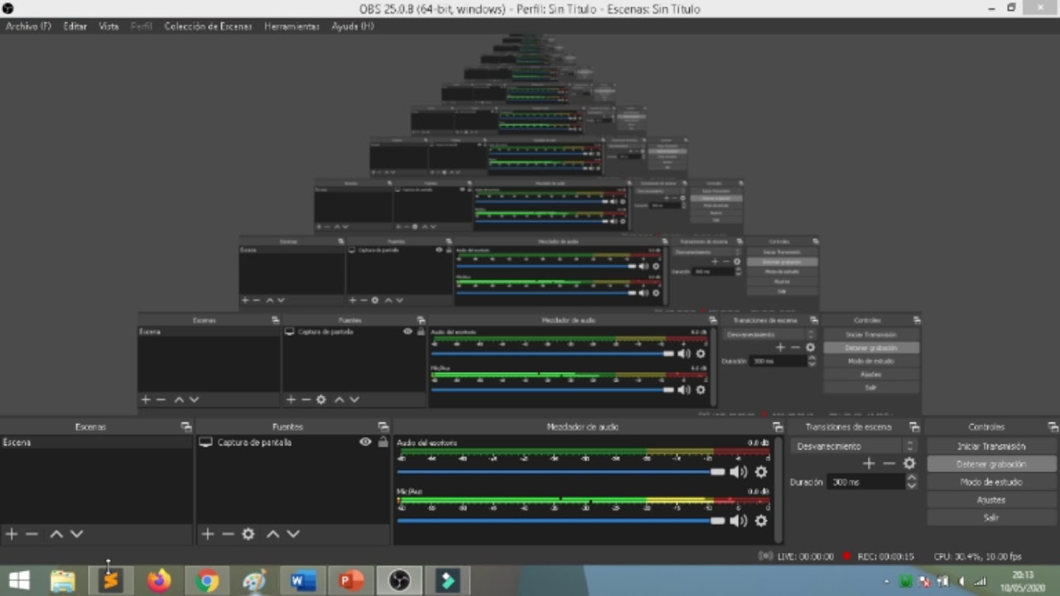
Task: Add a new source in the Fuentes panel
Action: click(208, 534)
